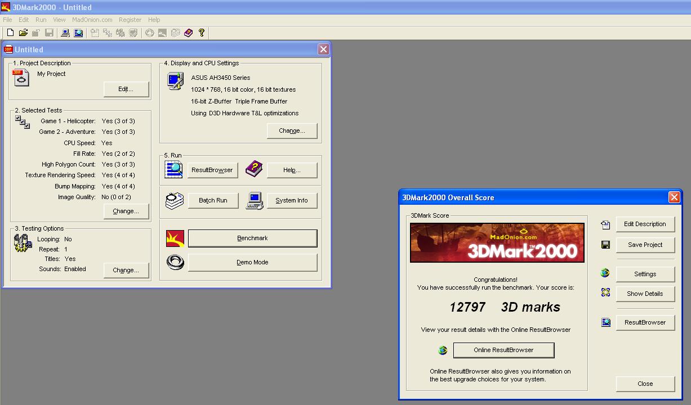The image size is (691, 405).
Task: Click Save Project in score dialog
Action: tap(645, 245)
